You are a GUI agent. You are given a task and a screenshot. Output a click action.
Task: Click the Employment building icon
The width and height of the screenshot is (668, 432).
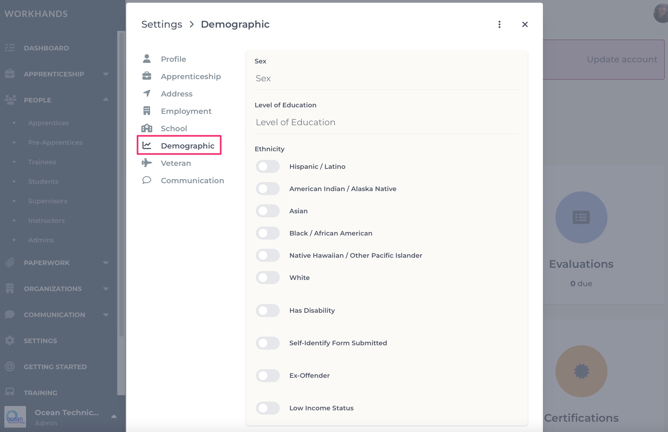(x=147, y=111)
